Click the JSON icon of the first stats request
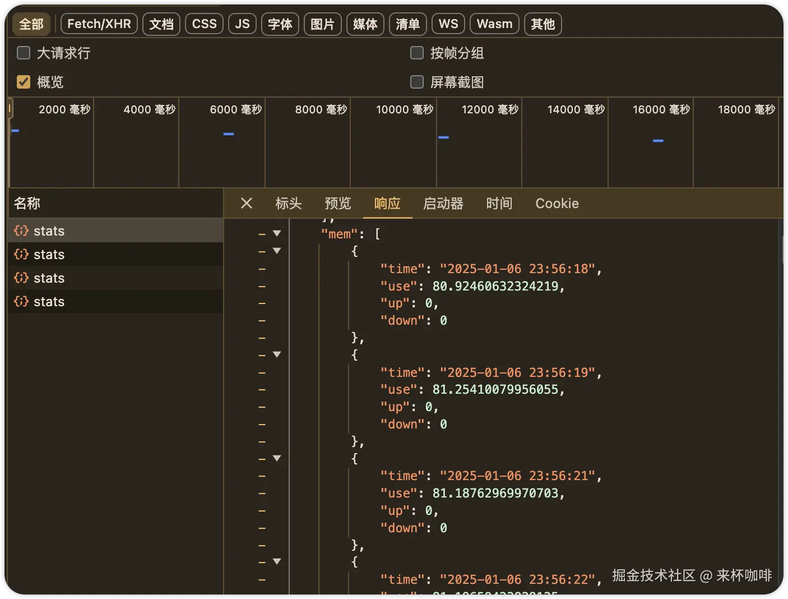Image resolution: width=788 pixels, height=599 pixels. coord(21,231)
